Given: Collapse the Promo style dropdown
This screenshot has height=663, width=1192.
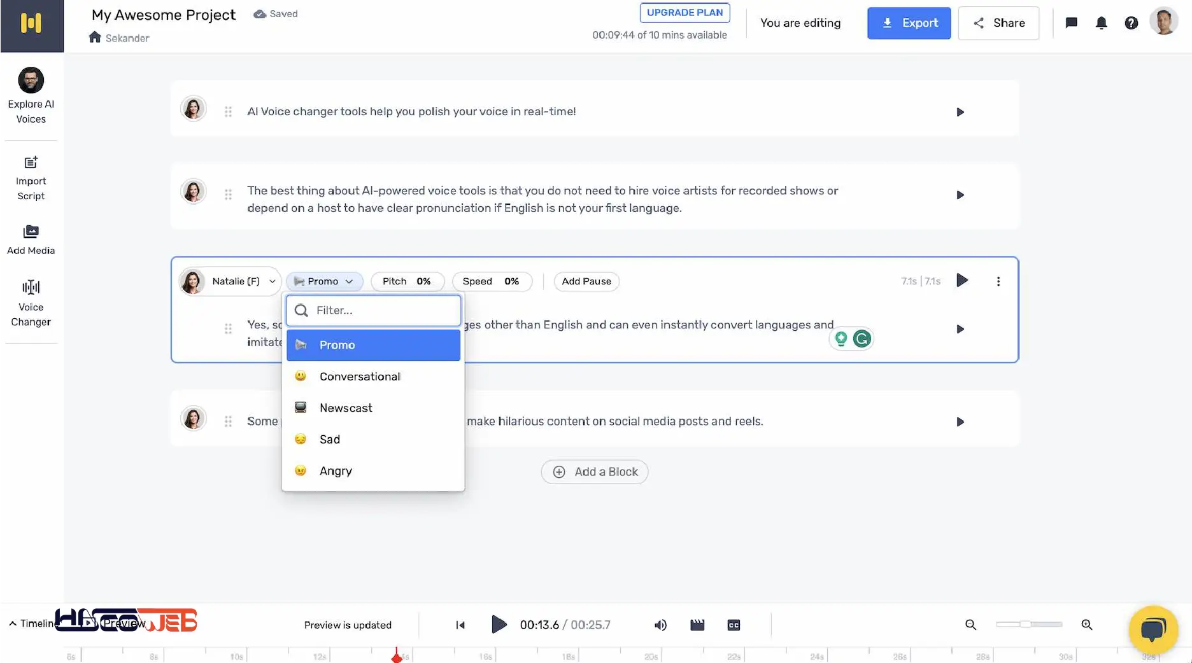Looking at the screenshot, I should (324, 281).
